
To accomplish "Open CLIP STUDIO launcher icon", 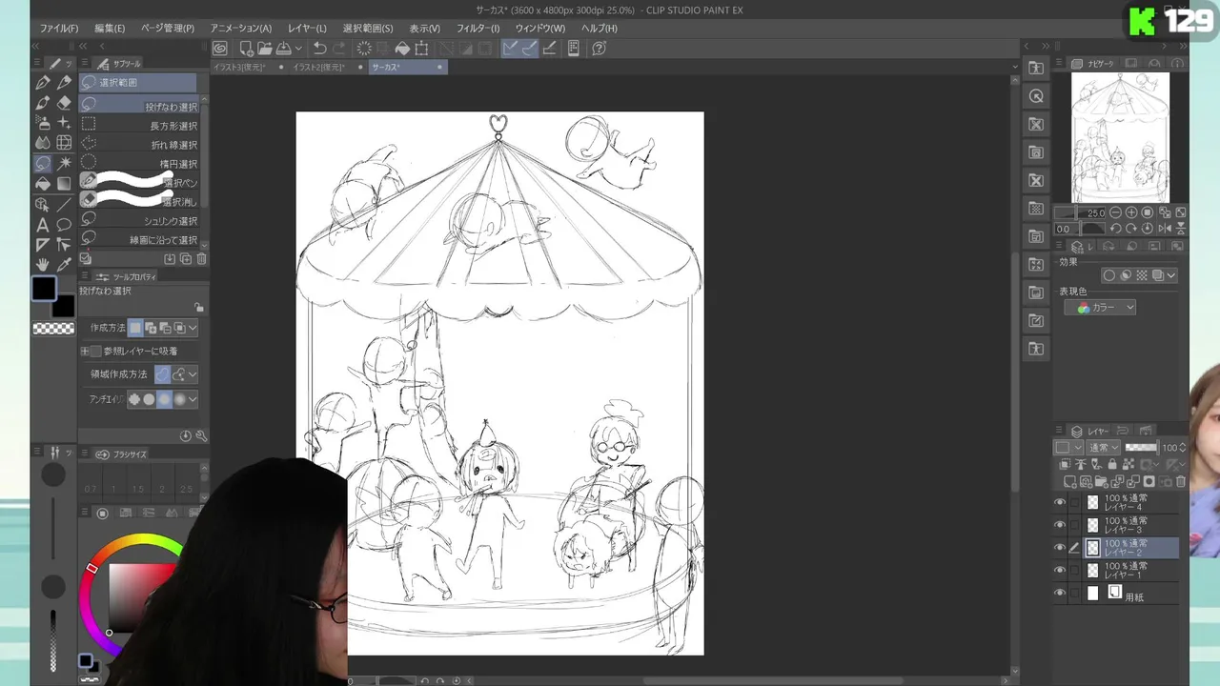I will [x=220, y=48].
